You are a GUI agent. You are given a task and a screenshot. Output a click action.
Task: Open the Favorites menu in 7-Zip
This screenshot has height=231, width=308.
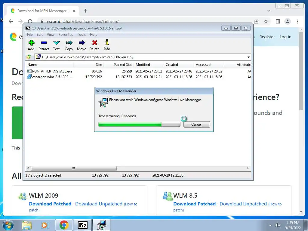point(66,35)
